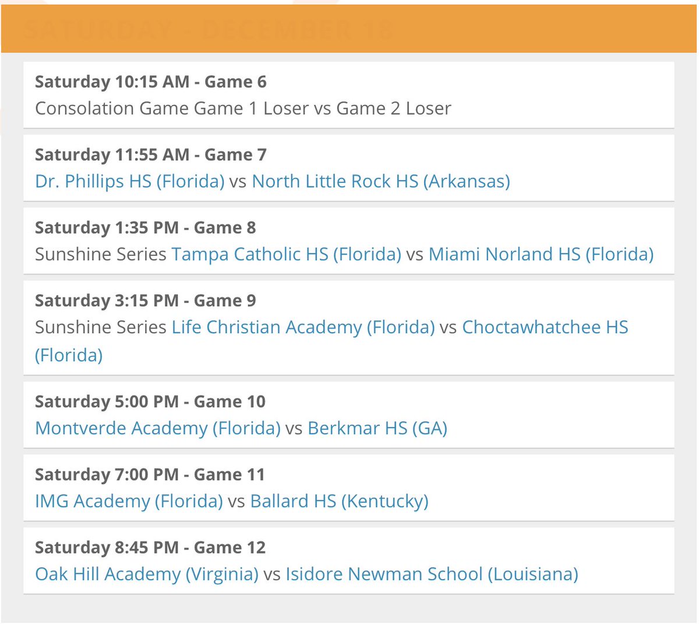Open Isidore Newman School (Louisiana) link

coord(432,574)
